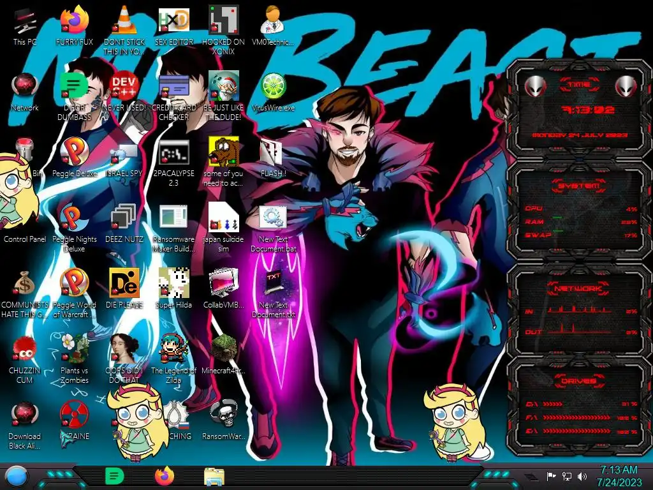
Task: Open the taskbar clock showing 7:13 AM
Action: click(x=619, y=476)
